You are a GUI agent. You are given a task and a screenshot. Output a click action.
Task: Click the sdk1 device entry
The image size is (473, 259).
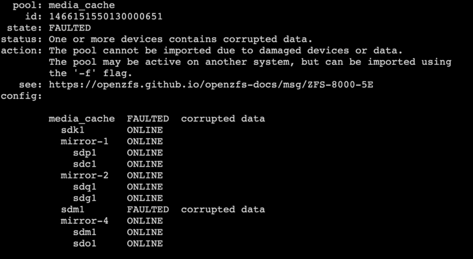[x=73, y=130]
